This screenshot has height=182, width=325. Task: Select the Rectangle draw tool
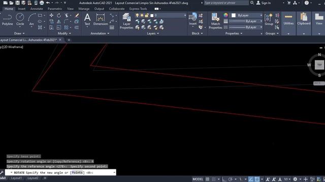click(40, 15)
